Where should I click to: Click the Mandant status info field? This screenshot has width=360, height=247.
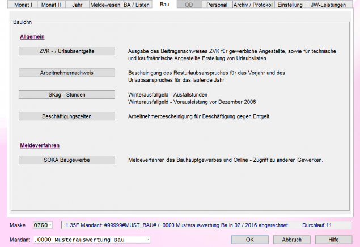(x=206, y=225)
